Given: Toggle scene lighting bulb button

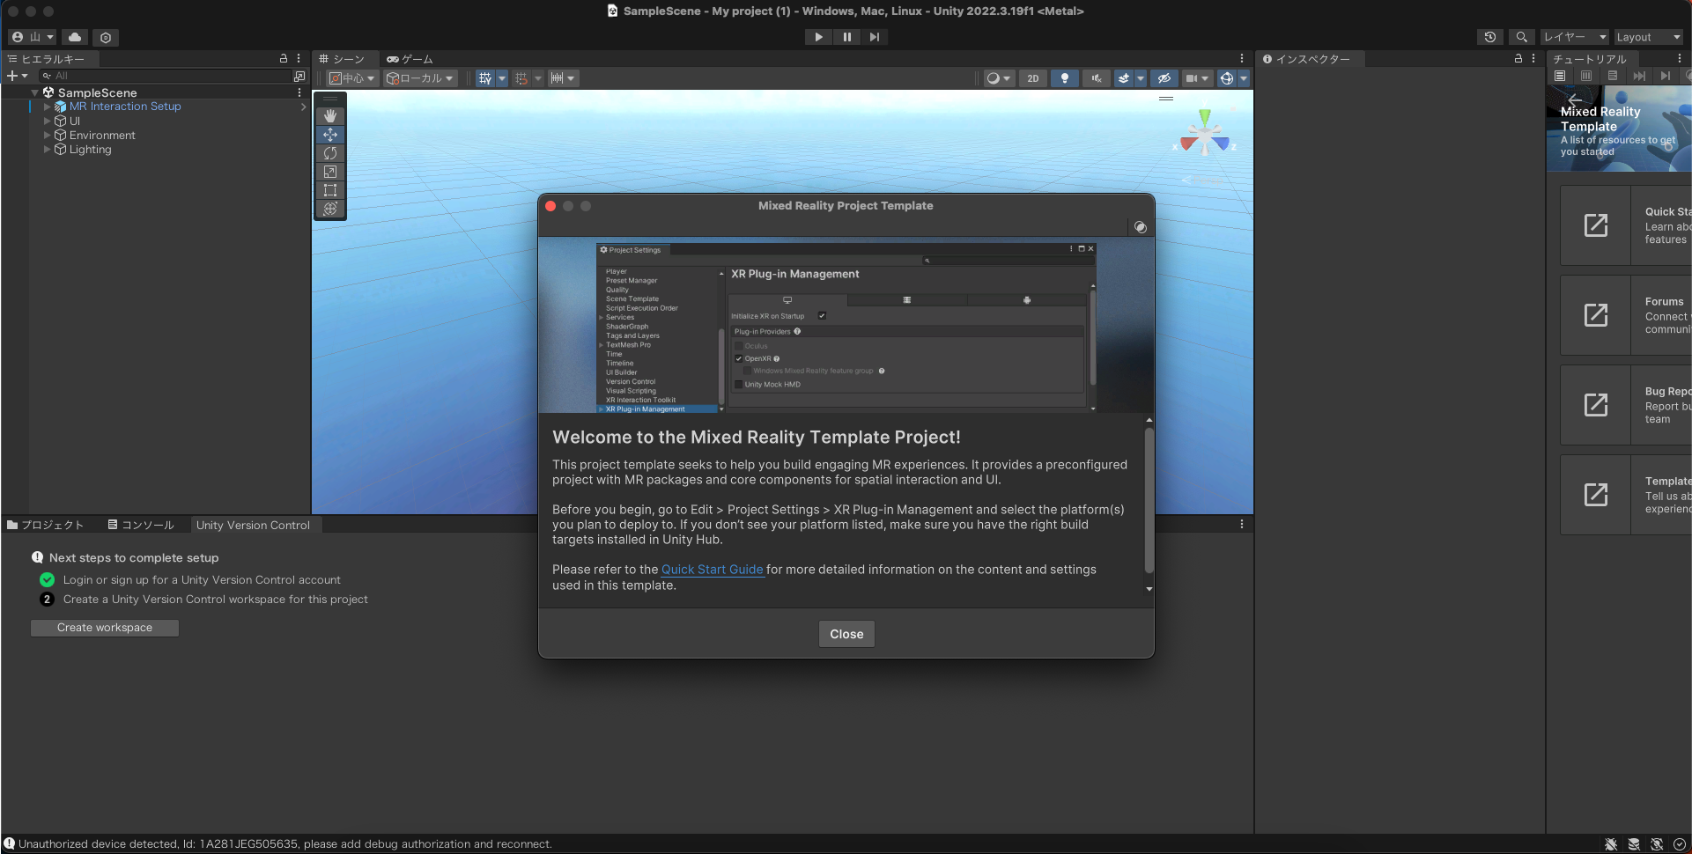Looking at the screenshot, I should tap(1064, 78).
